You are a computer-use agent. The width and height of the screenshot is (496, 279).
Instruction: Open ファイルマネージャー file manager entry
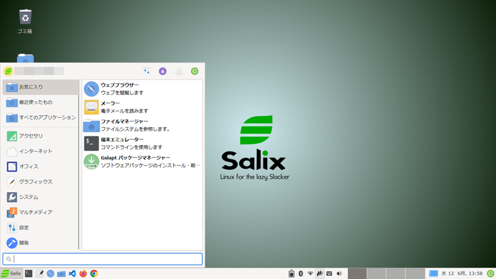tap(142, 125)
